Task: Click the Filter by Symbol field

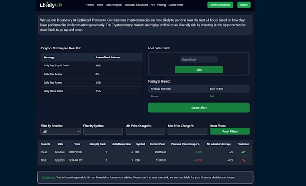Action: pos(103,131)
